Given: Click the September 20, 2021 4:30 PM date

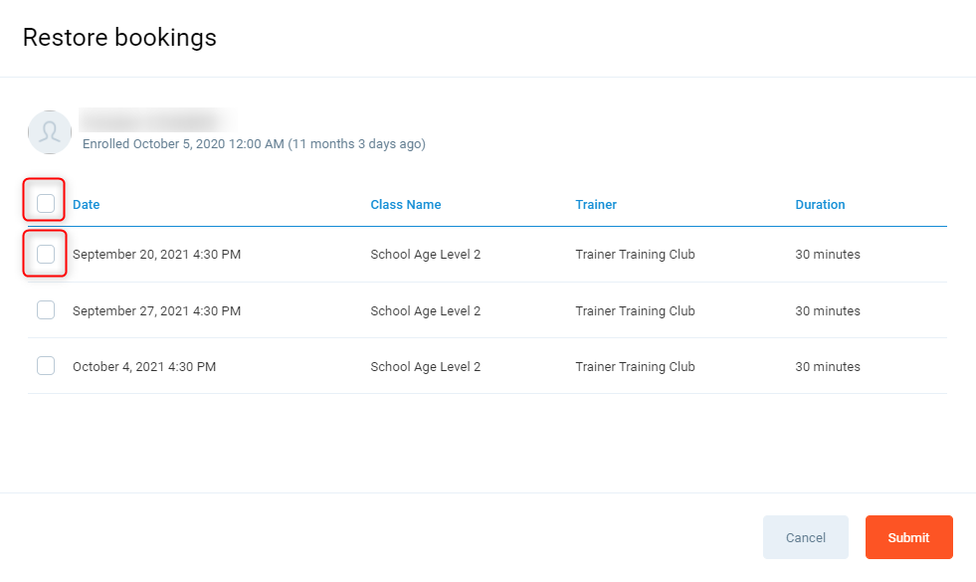Looking at the screenshot, I should (x=156, y=255).
